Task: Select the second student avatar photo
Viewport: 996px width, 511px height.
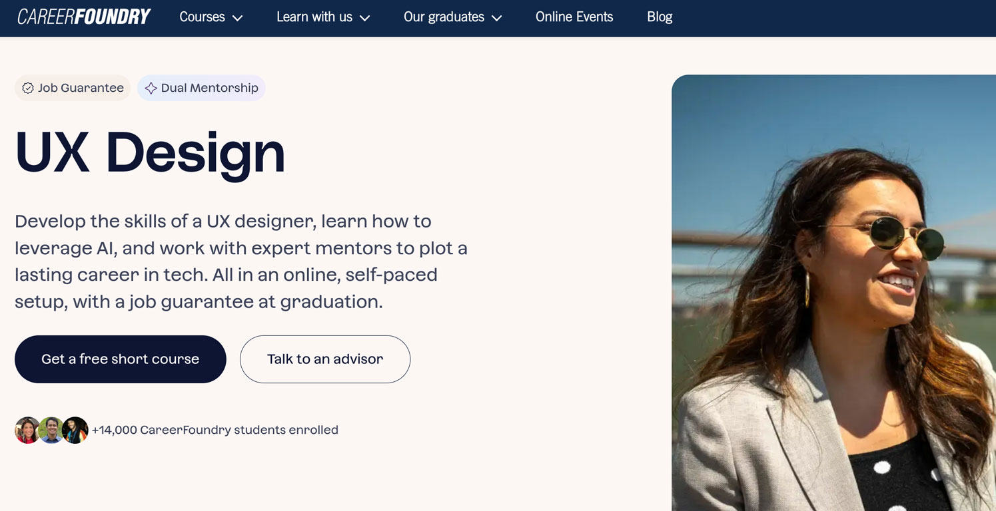Action: [51, 430]
